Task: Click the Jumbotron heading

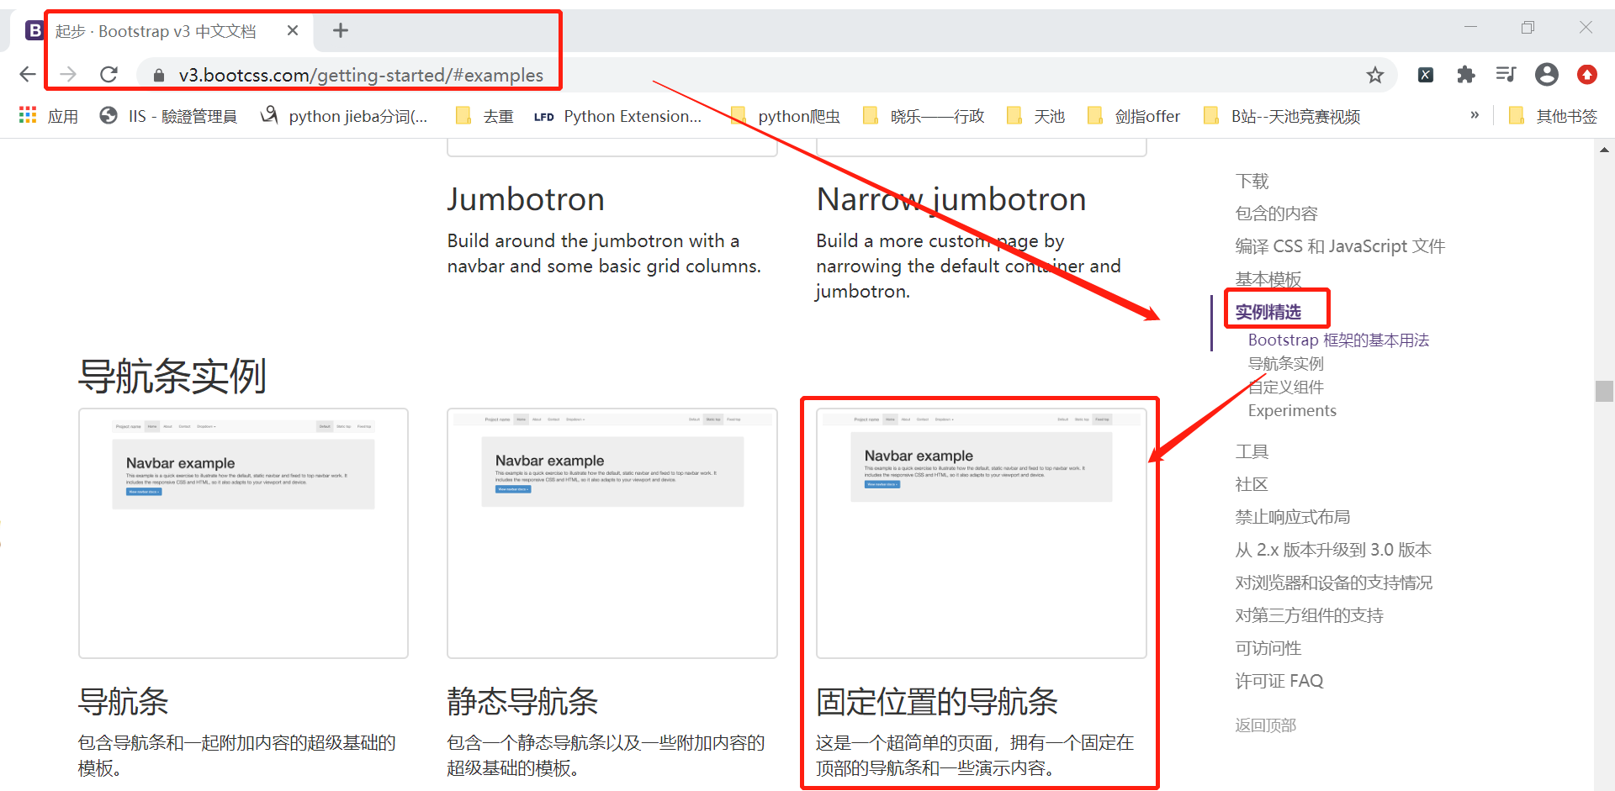Action: coord(526,199)
